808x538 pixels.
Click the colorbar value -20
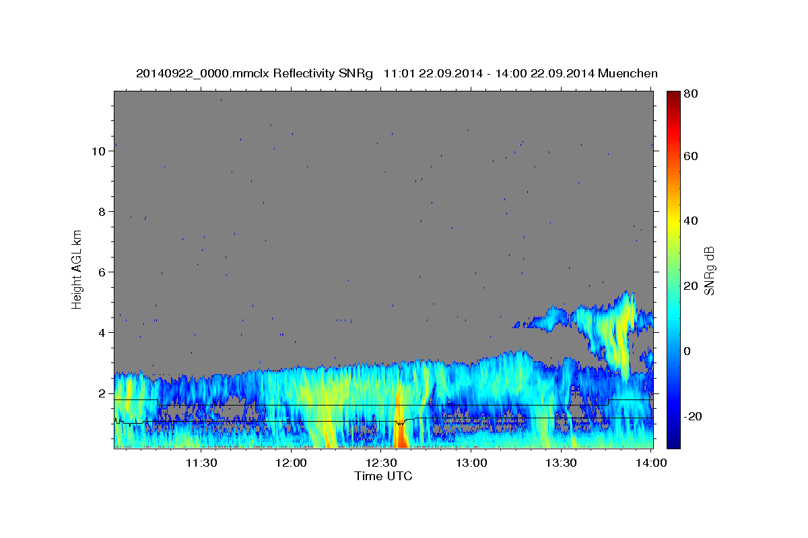692,416
